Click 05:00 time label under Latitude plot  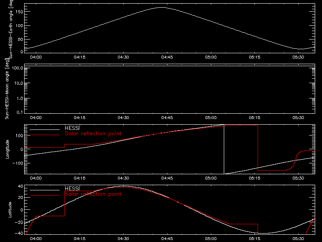point(211,239)
